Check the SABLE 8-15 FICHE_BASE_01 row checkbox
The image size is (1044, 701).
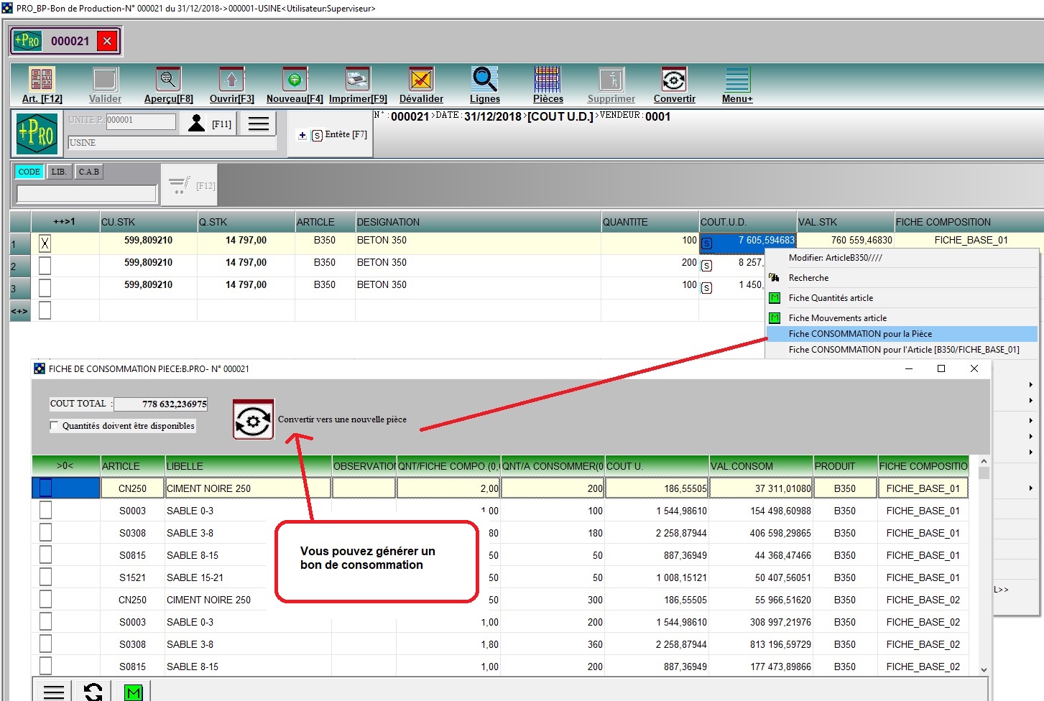[45, 555]
